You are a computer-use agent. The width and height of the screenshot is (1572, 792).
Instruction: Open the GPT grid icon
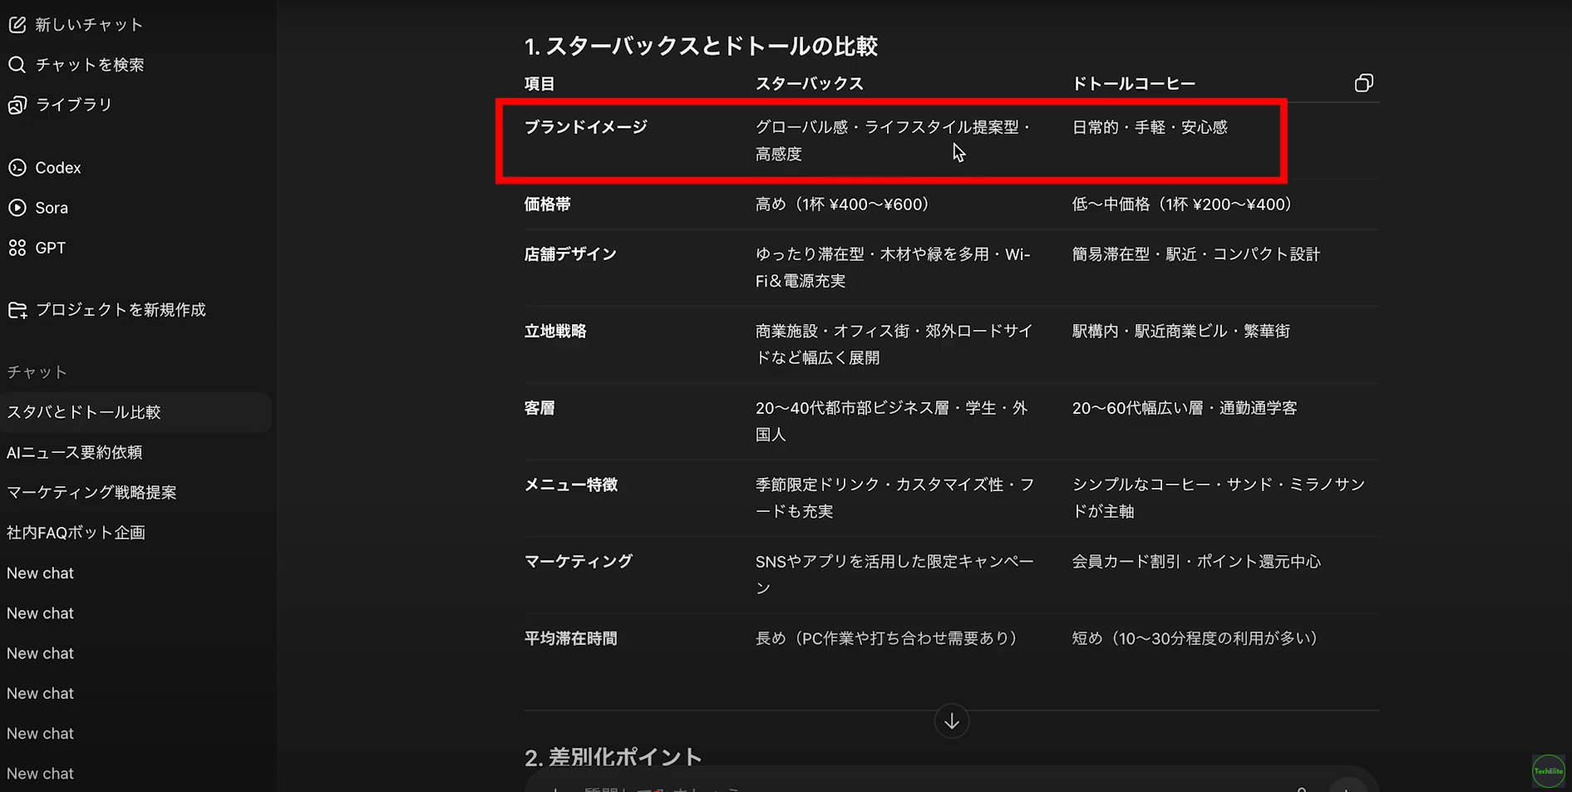pos(17,248)
